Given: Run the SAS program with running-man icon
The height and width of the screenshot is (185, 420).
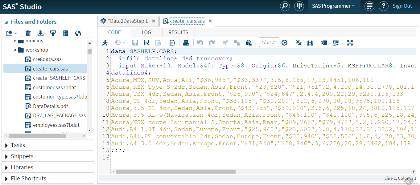Looking at the screenshot, I should 105,43.
